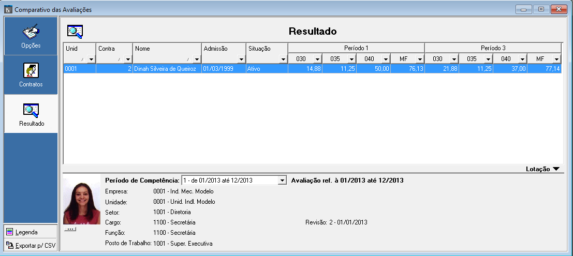Open Período 1 MF column filter dropdown
Image resolution: width=573 pixels, height=256 pixels.
pyautogui.click(x=420, y=59)
